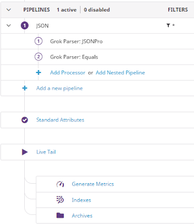The image size is (194, 224).
Task: Click the Live Tail play icon
Action: (x=25, y=152)
